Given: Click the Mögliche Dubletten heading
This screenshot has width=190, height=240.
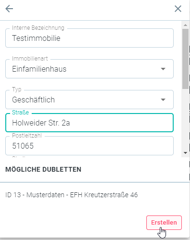Looking at the screenshot, I should (x=43, y=169).
